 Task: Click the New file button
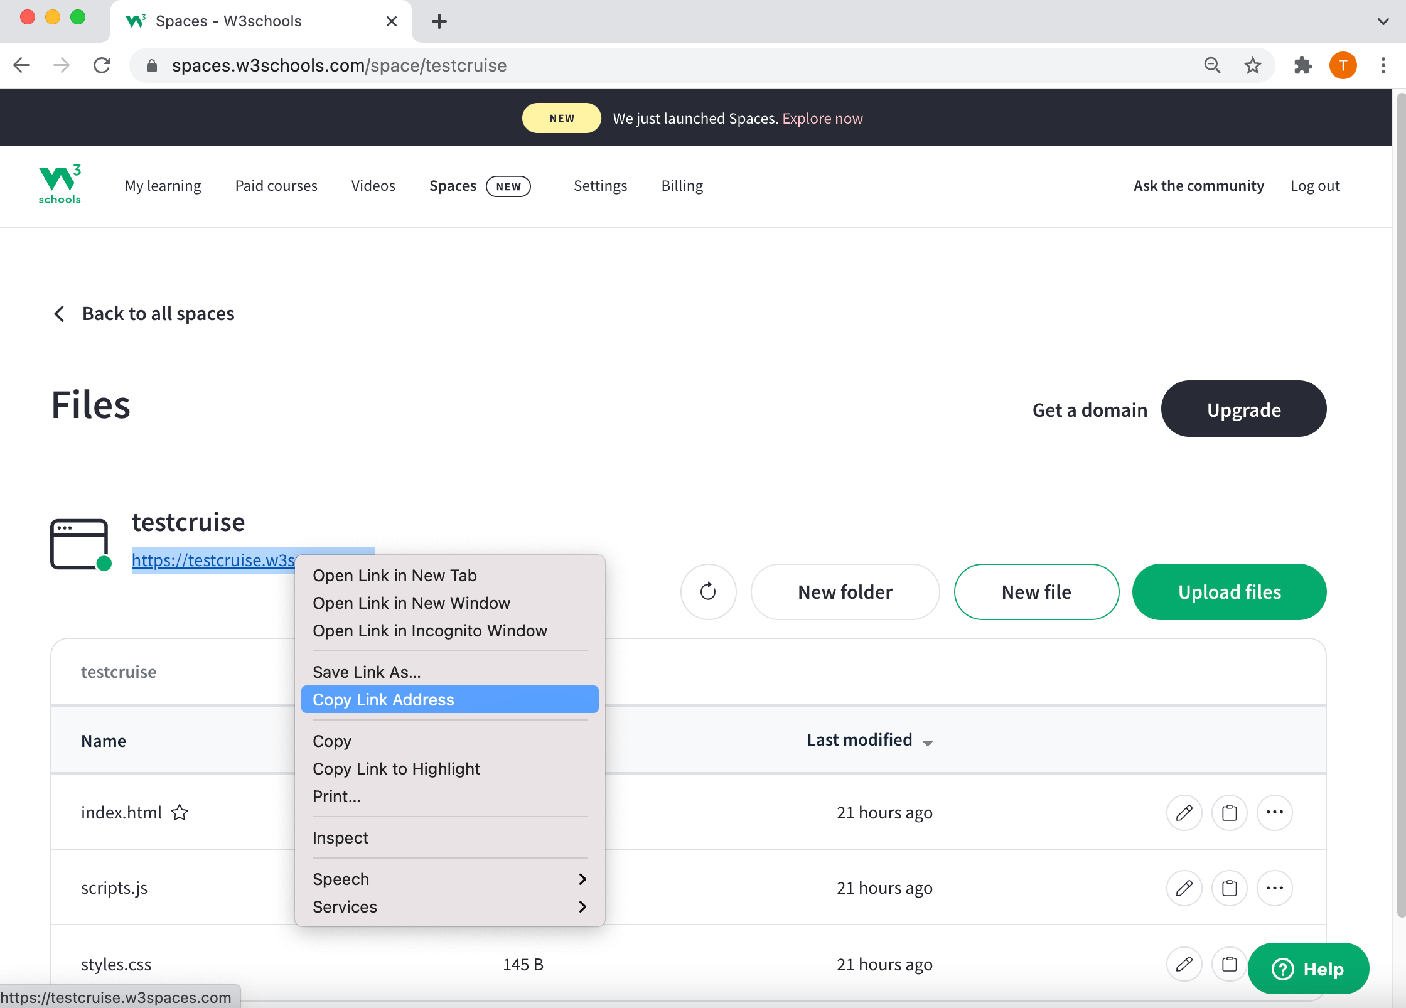[x=1036, y=591]
